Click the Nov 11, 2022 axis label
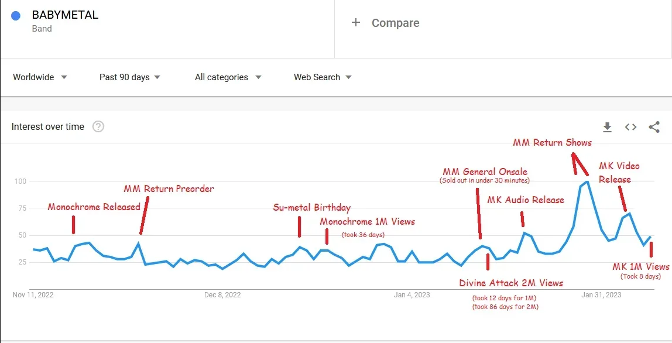672x343 pixels. [x=33, y=294]
